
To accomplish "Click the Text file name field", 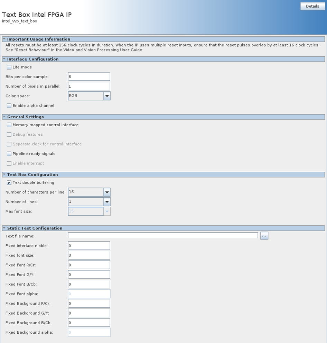I will pos(163,235).
